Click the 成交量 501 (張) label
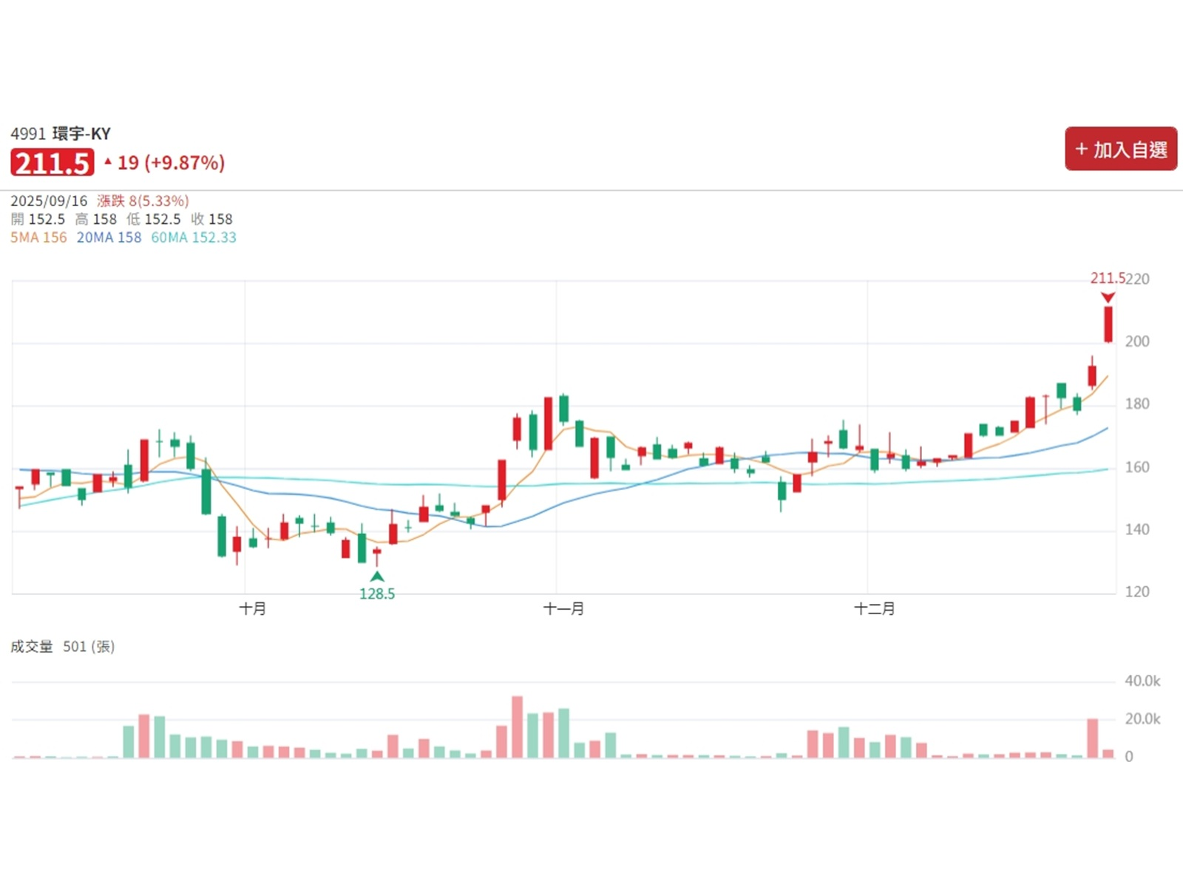This screenshot has height=887, width=1183. pyautogui.click(x=63, y=647)
